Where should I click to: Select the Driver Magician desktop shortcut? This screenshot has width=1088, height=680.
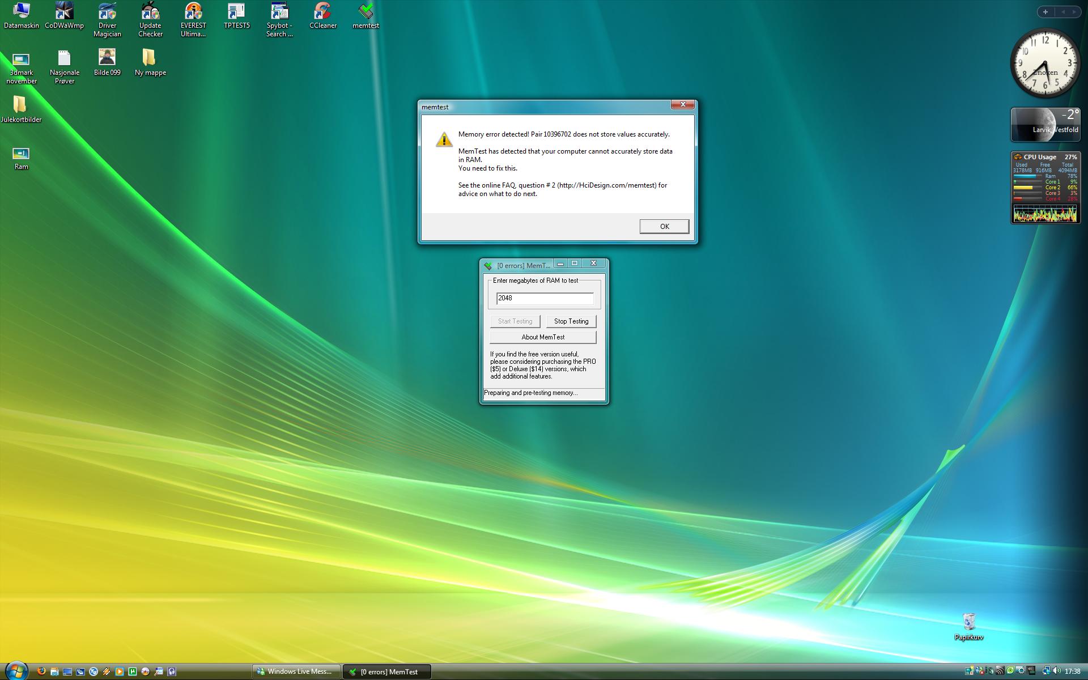(107, 19)
